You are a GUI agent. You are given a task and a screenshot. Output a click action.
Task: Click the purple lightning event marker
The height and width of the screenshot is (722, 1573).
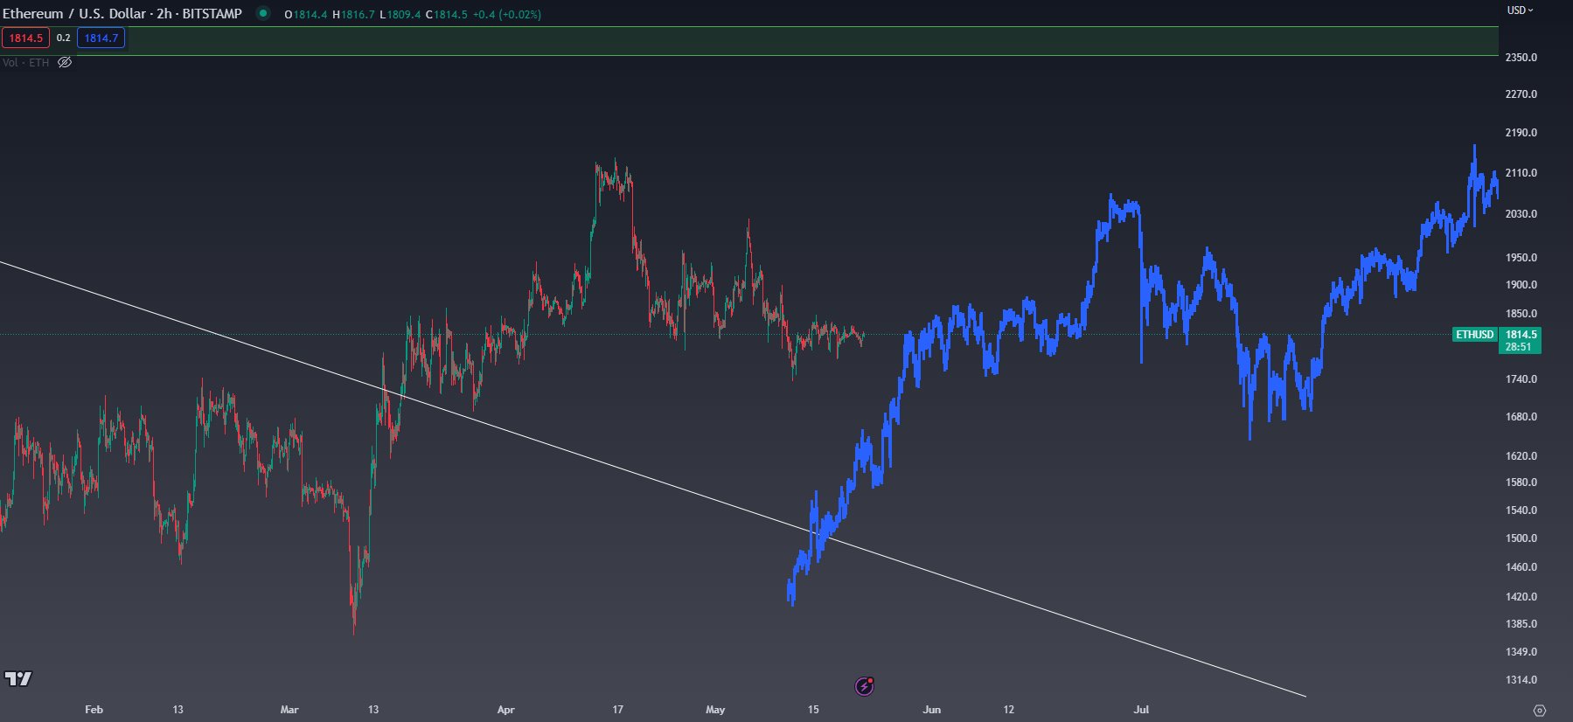(x=864, y=686)
